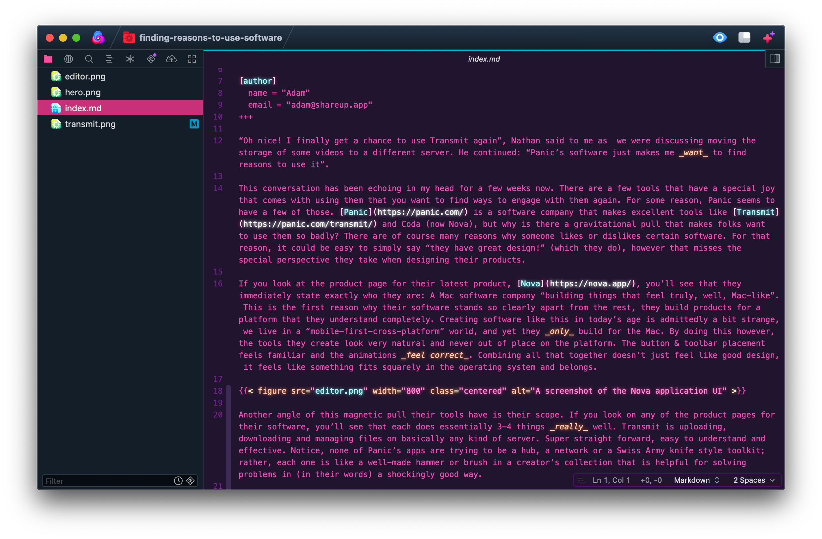Click the red project gear folder icon

click(129, 38)
